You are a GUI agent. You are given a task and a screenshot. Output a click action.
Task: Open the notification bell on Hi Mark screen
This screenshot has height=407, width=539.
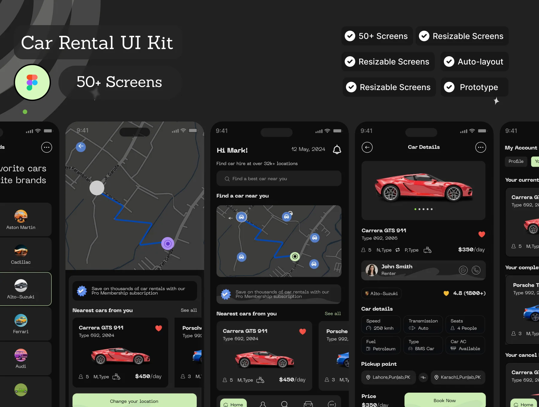[337, 149]
